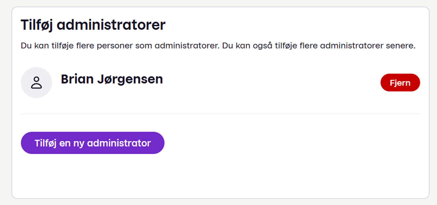Viewport: 437px width, 205px height.
Task: Click the word 'administratorer' in the heading
Action: (x=111, y=25)
